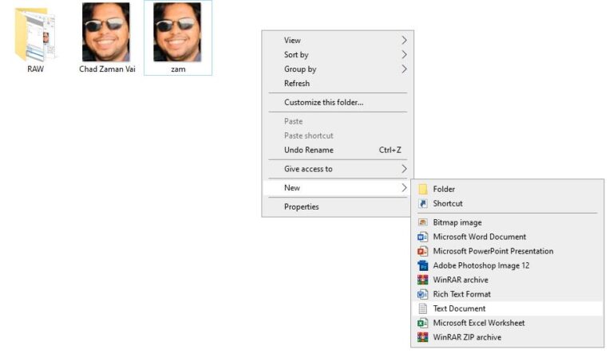Expand the Give access to chevron
The width and height of the screenshot is (613, 353).
click(404, 169)
